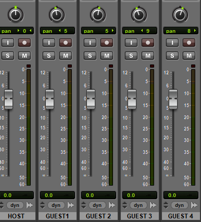Solo the GUEST 2 track
This screenshot has height=222, width=201.
[x=90, y=56]
